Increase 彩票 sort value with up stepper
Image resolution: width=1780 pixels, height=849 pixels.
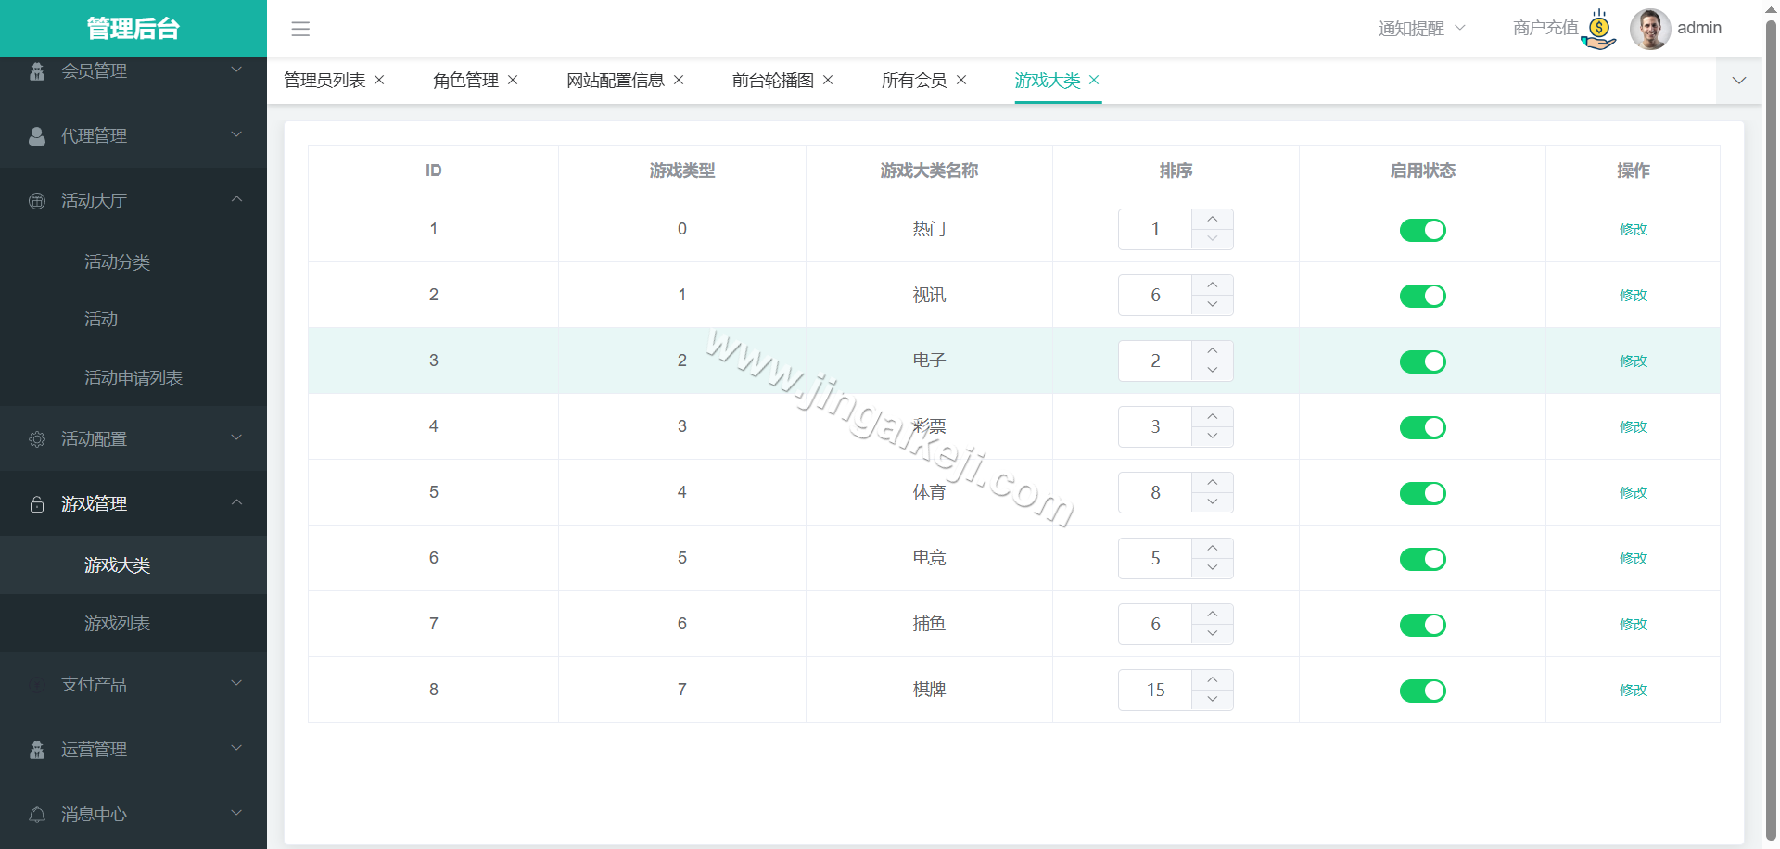(x=1212, y=415)
